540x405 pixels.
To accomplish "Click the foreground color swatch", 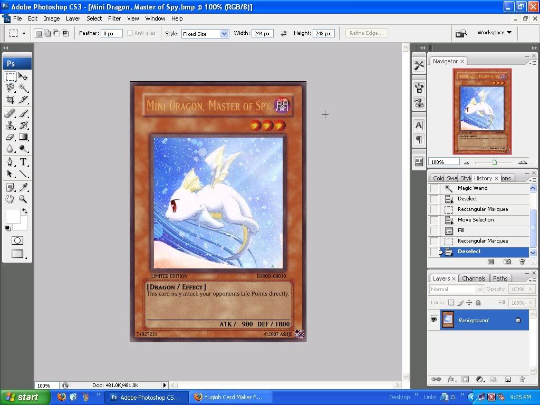I will 12,215.
